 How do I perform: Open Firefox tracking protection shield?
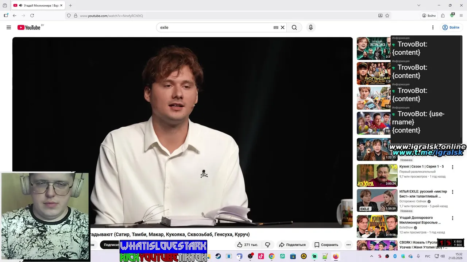[69, 16]
